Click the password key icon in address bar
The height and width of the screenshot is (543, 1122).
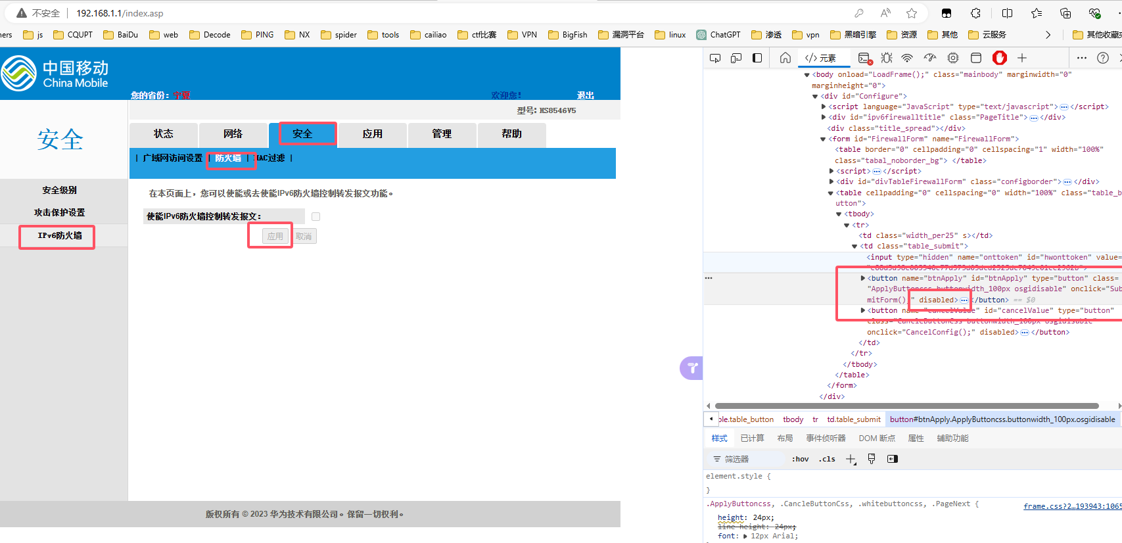click(859, 13)
